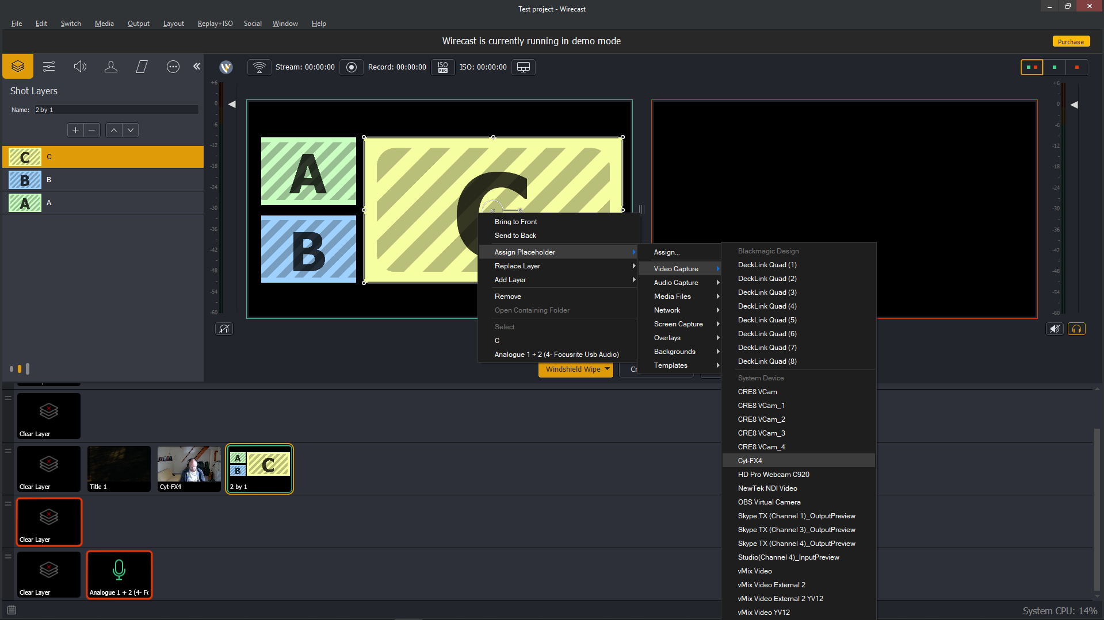
Task: Open the multi-viewer monitor output icon
Action: point(524,67)
